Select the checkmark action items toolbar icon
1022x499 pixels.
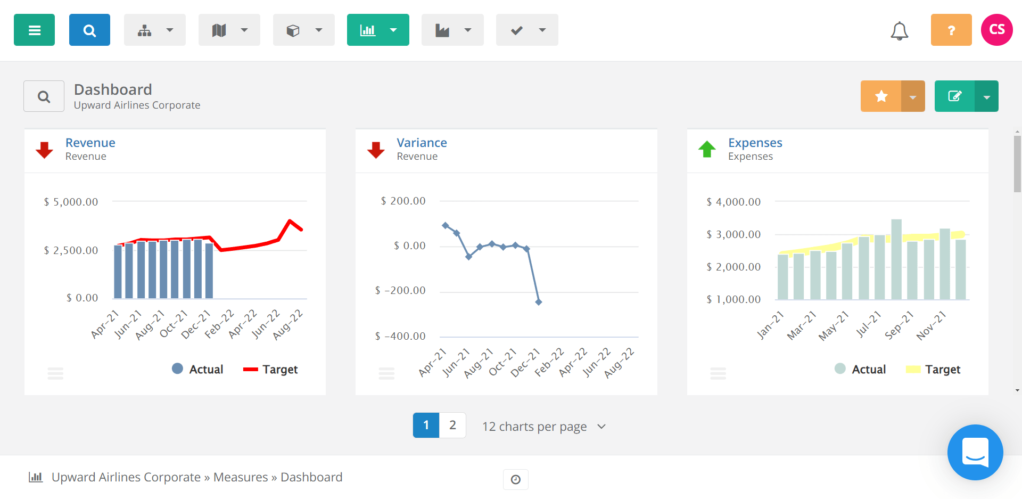tap(517, 29)
